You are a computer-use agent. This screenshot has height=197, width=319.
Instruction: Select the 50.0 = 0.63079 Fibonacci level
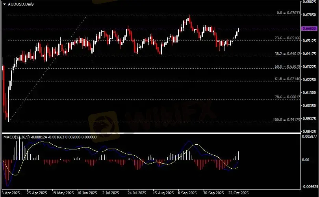point(288,66)
